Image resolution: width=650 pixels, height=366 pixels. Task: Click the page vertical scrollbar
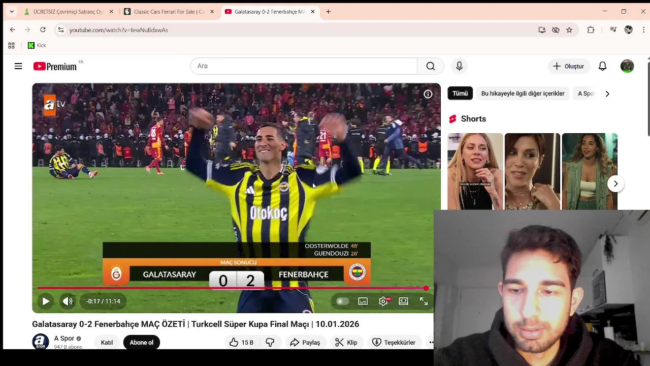[x=648, y=98]
